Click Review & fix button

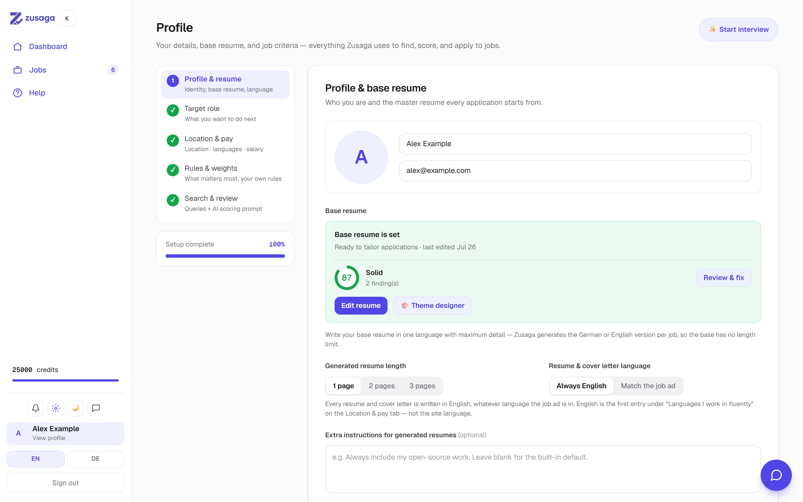click(724, 277)
